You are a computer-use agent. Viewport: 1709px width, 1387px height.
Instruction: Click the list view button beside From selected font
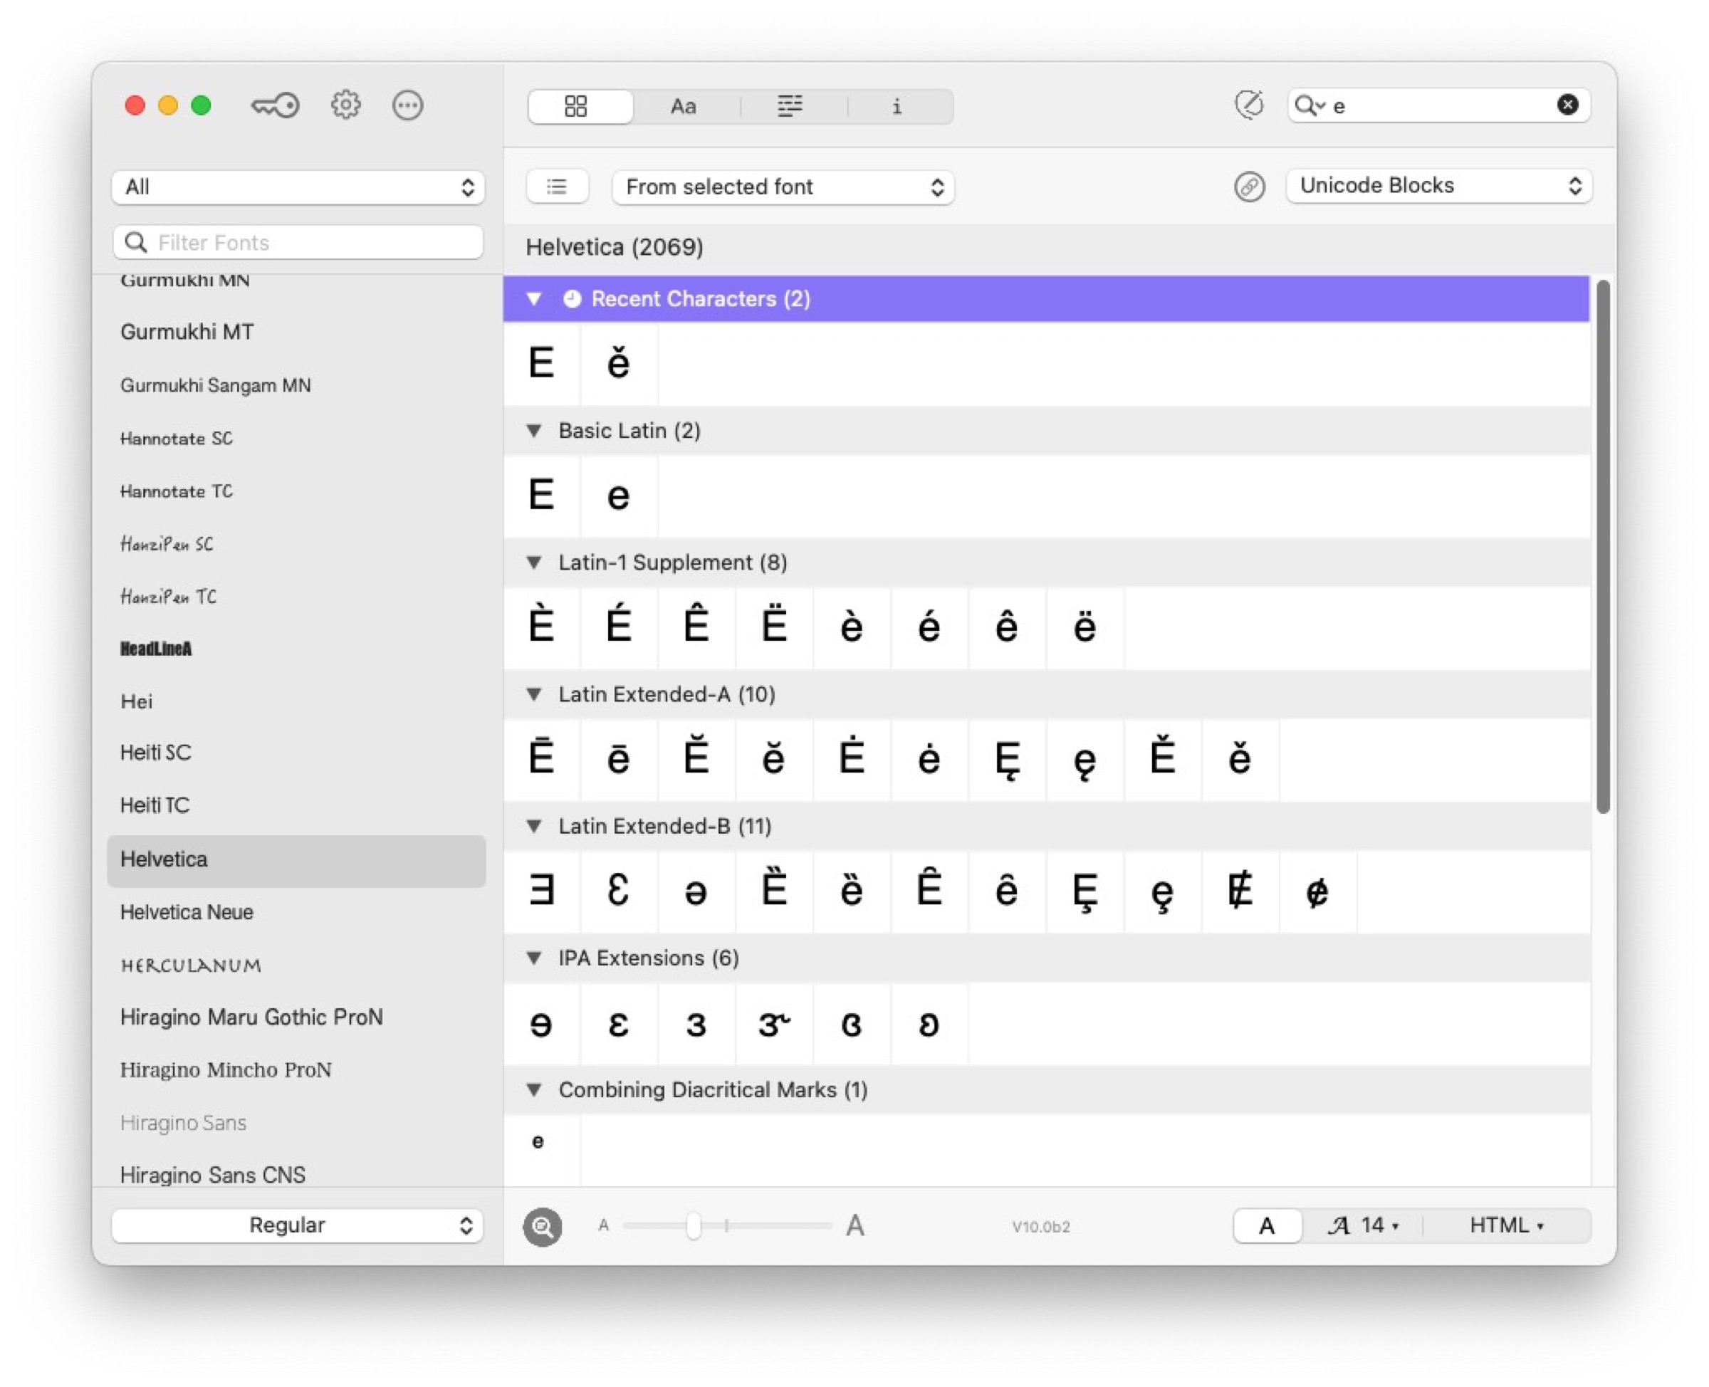tap(557, 187)
